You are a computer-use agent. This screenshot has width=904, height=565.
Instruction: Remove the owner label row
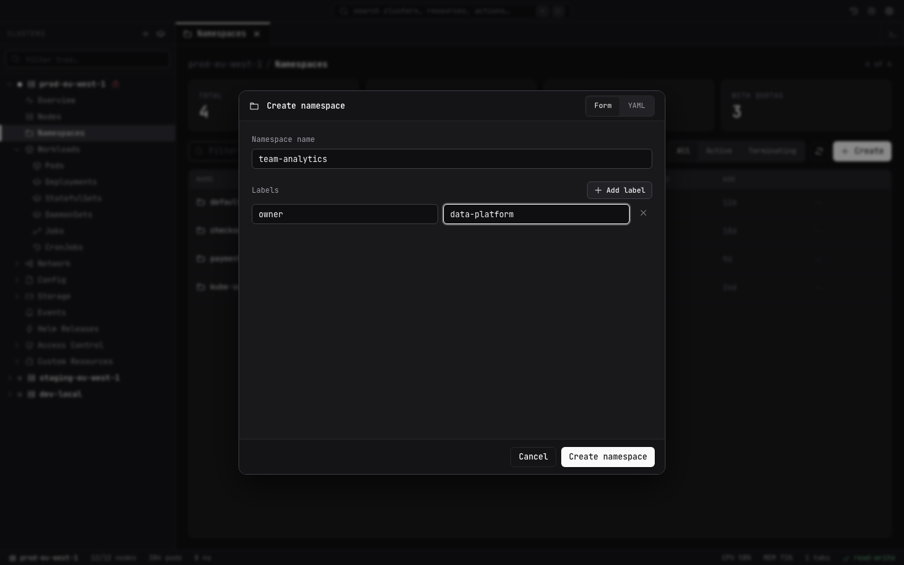(x=643, y=213)
